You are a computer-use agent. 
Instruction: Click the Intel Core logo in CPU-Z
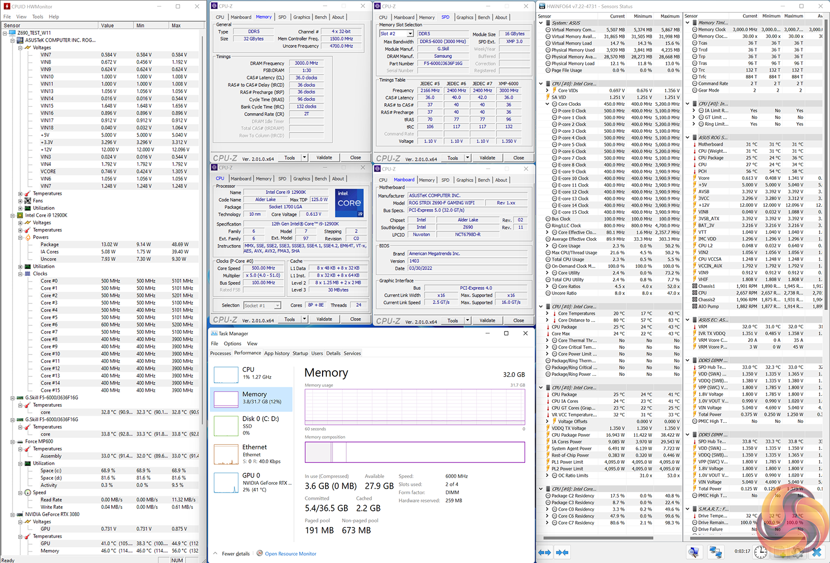click(349, 203)
